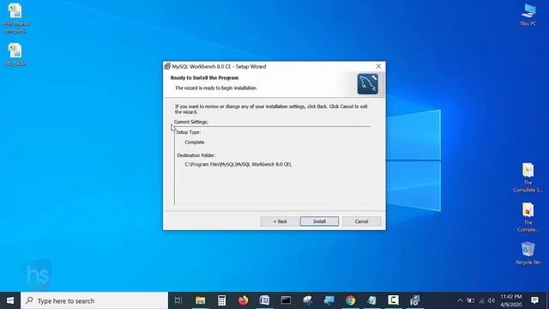The image size is (549, 309).
Task: Click the Install button
Action: [x=319, y=221]
